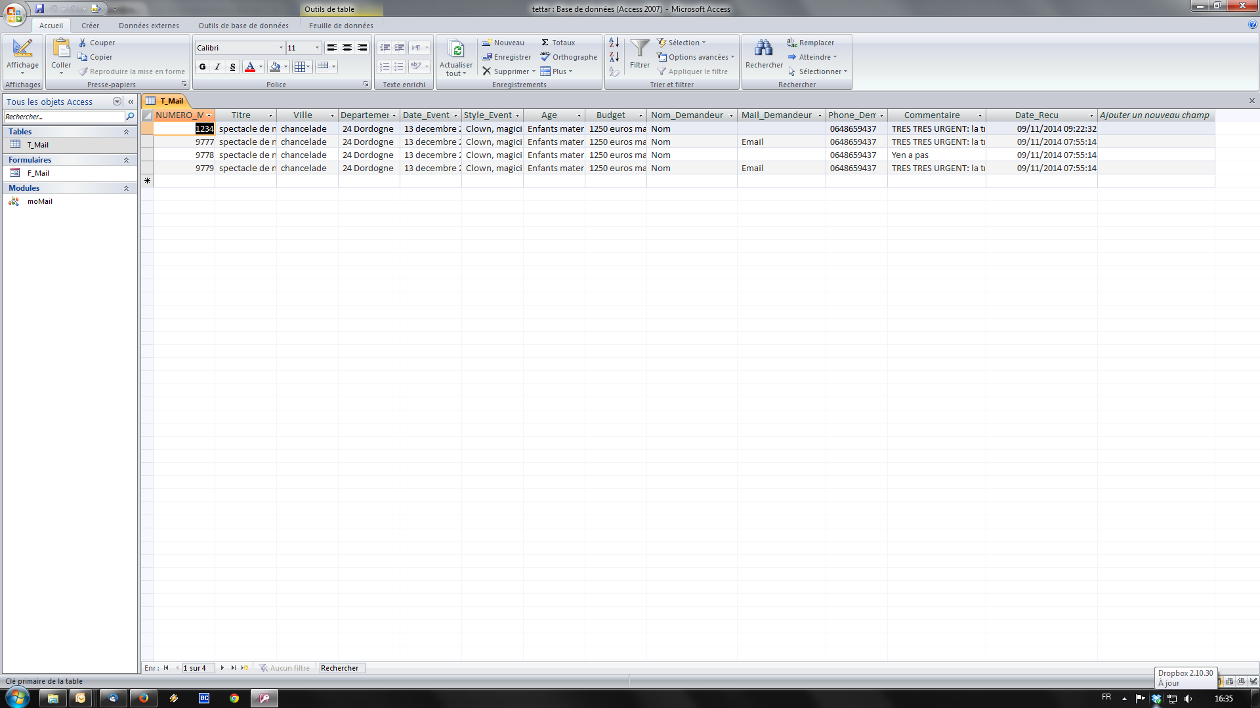Select the Accueil ribbon tab
The width and height of the screenshot is (1260, 708).
click(x=50, y=25)
